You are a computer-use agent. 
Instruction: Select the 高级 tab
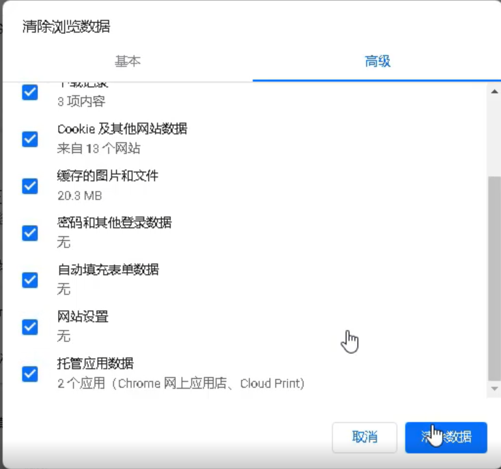(377, 62)
